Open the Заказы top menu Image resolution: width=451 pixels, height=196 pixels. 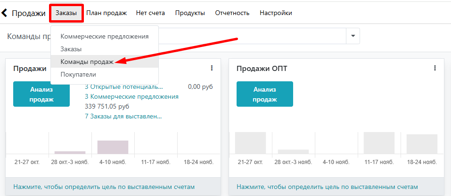(x=66, y=13)
